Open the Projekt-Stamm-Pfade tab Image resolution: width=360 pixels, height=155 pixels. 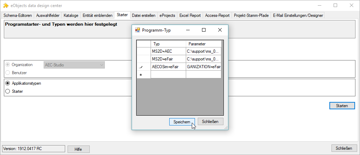(251, 15)
